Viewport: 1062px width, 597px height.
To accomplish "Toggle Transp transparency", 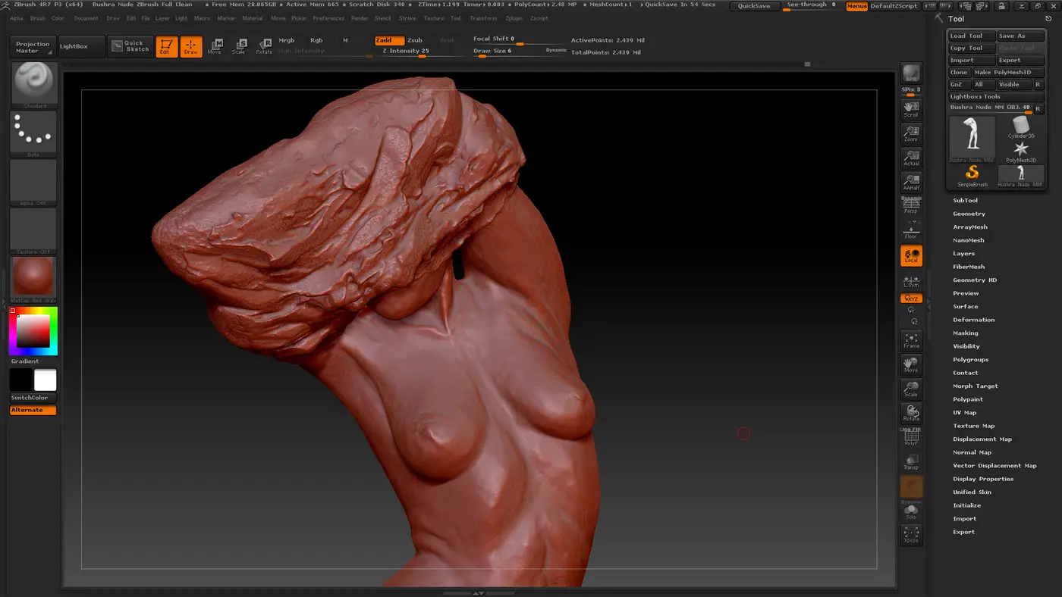I will click(911, 462).
